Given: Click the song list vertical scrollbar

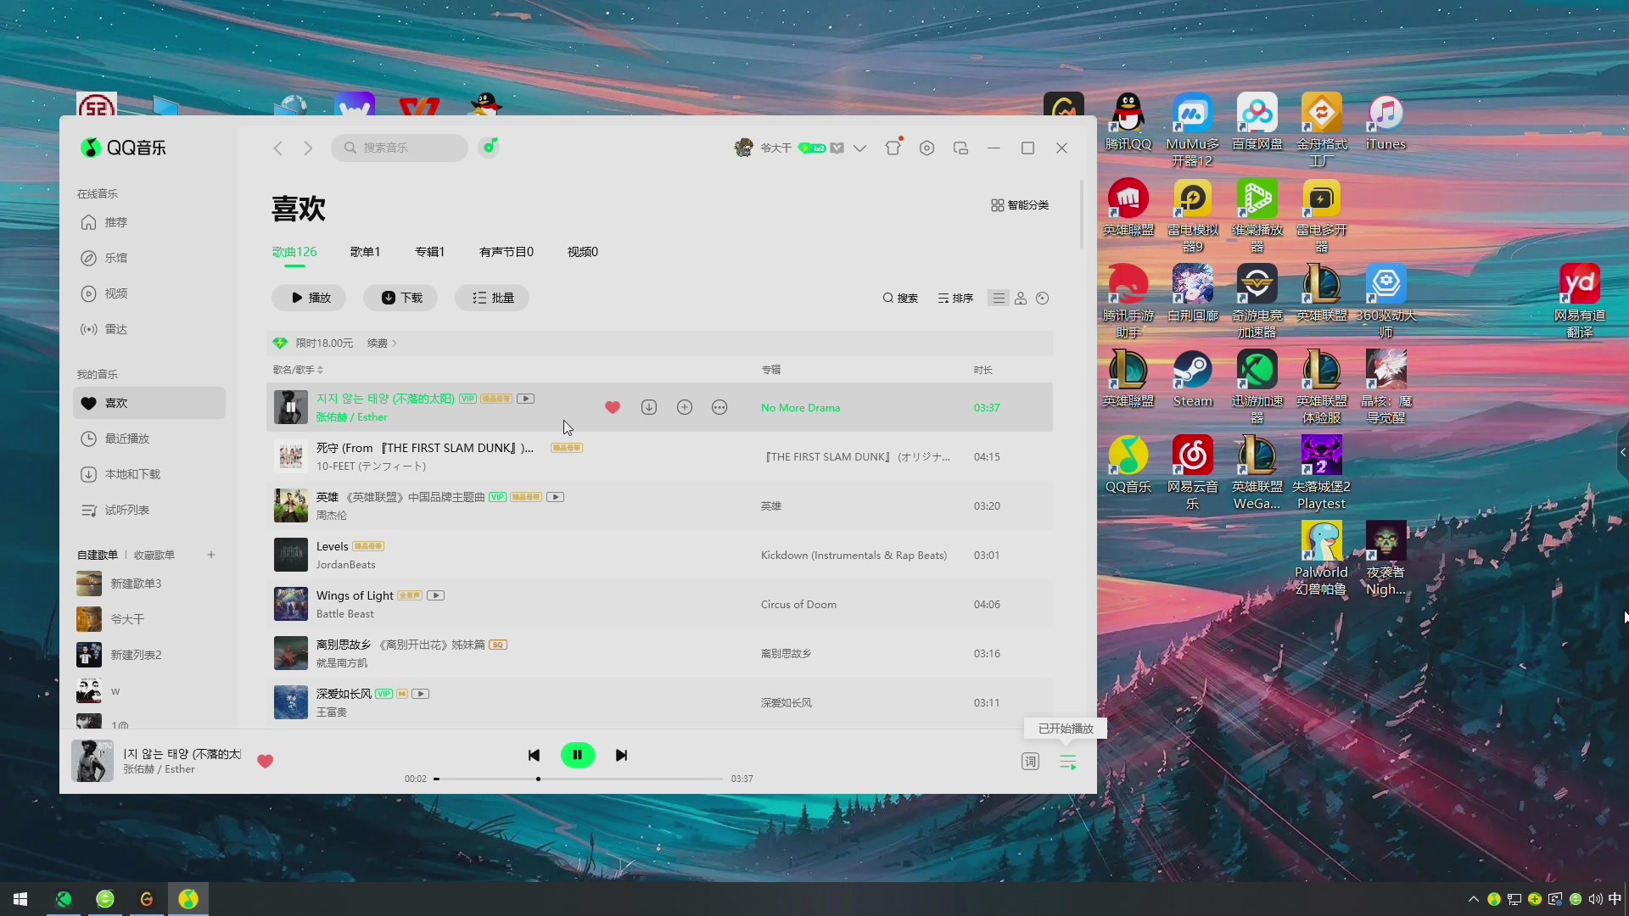Looking at the screenshot, I should click(x=1081, y=214).
